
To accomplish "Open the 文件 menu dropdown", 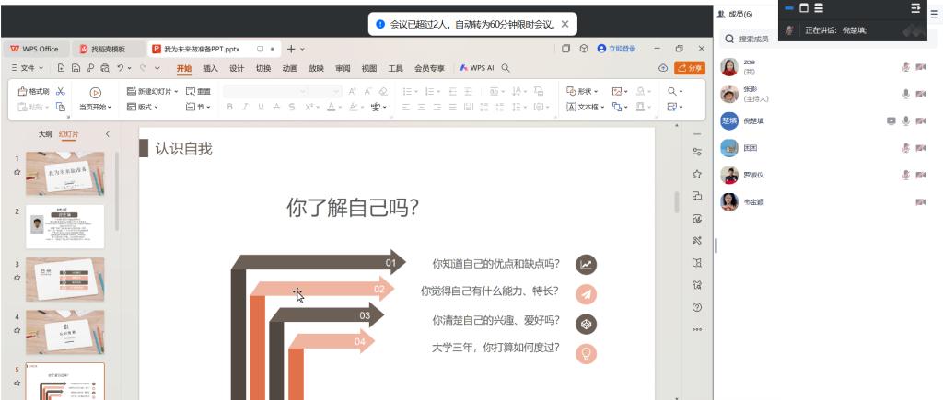I will click(x=27, y=68).
